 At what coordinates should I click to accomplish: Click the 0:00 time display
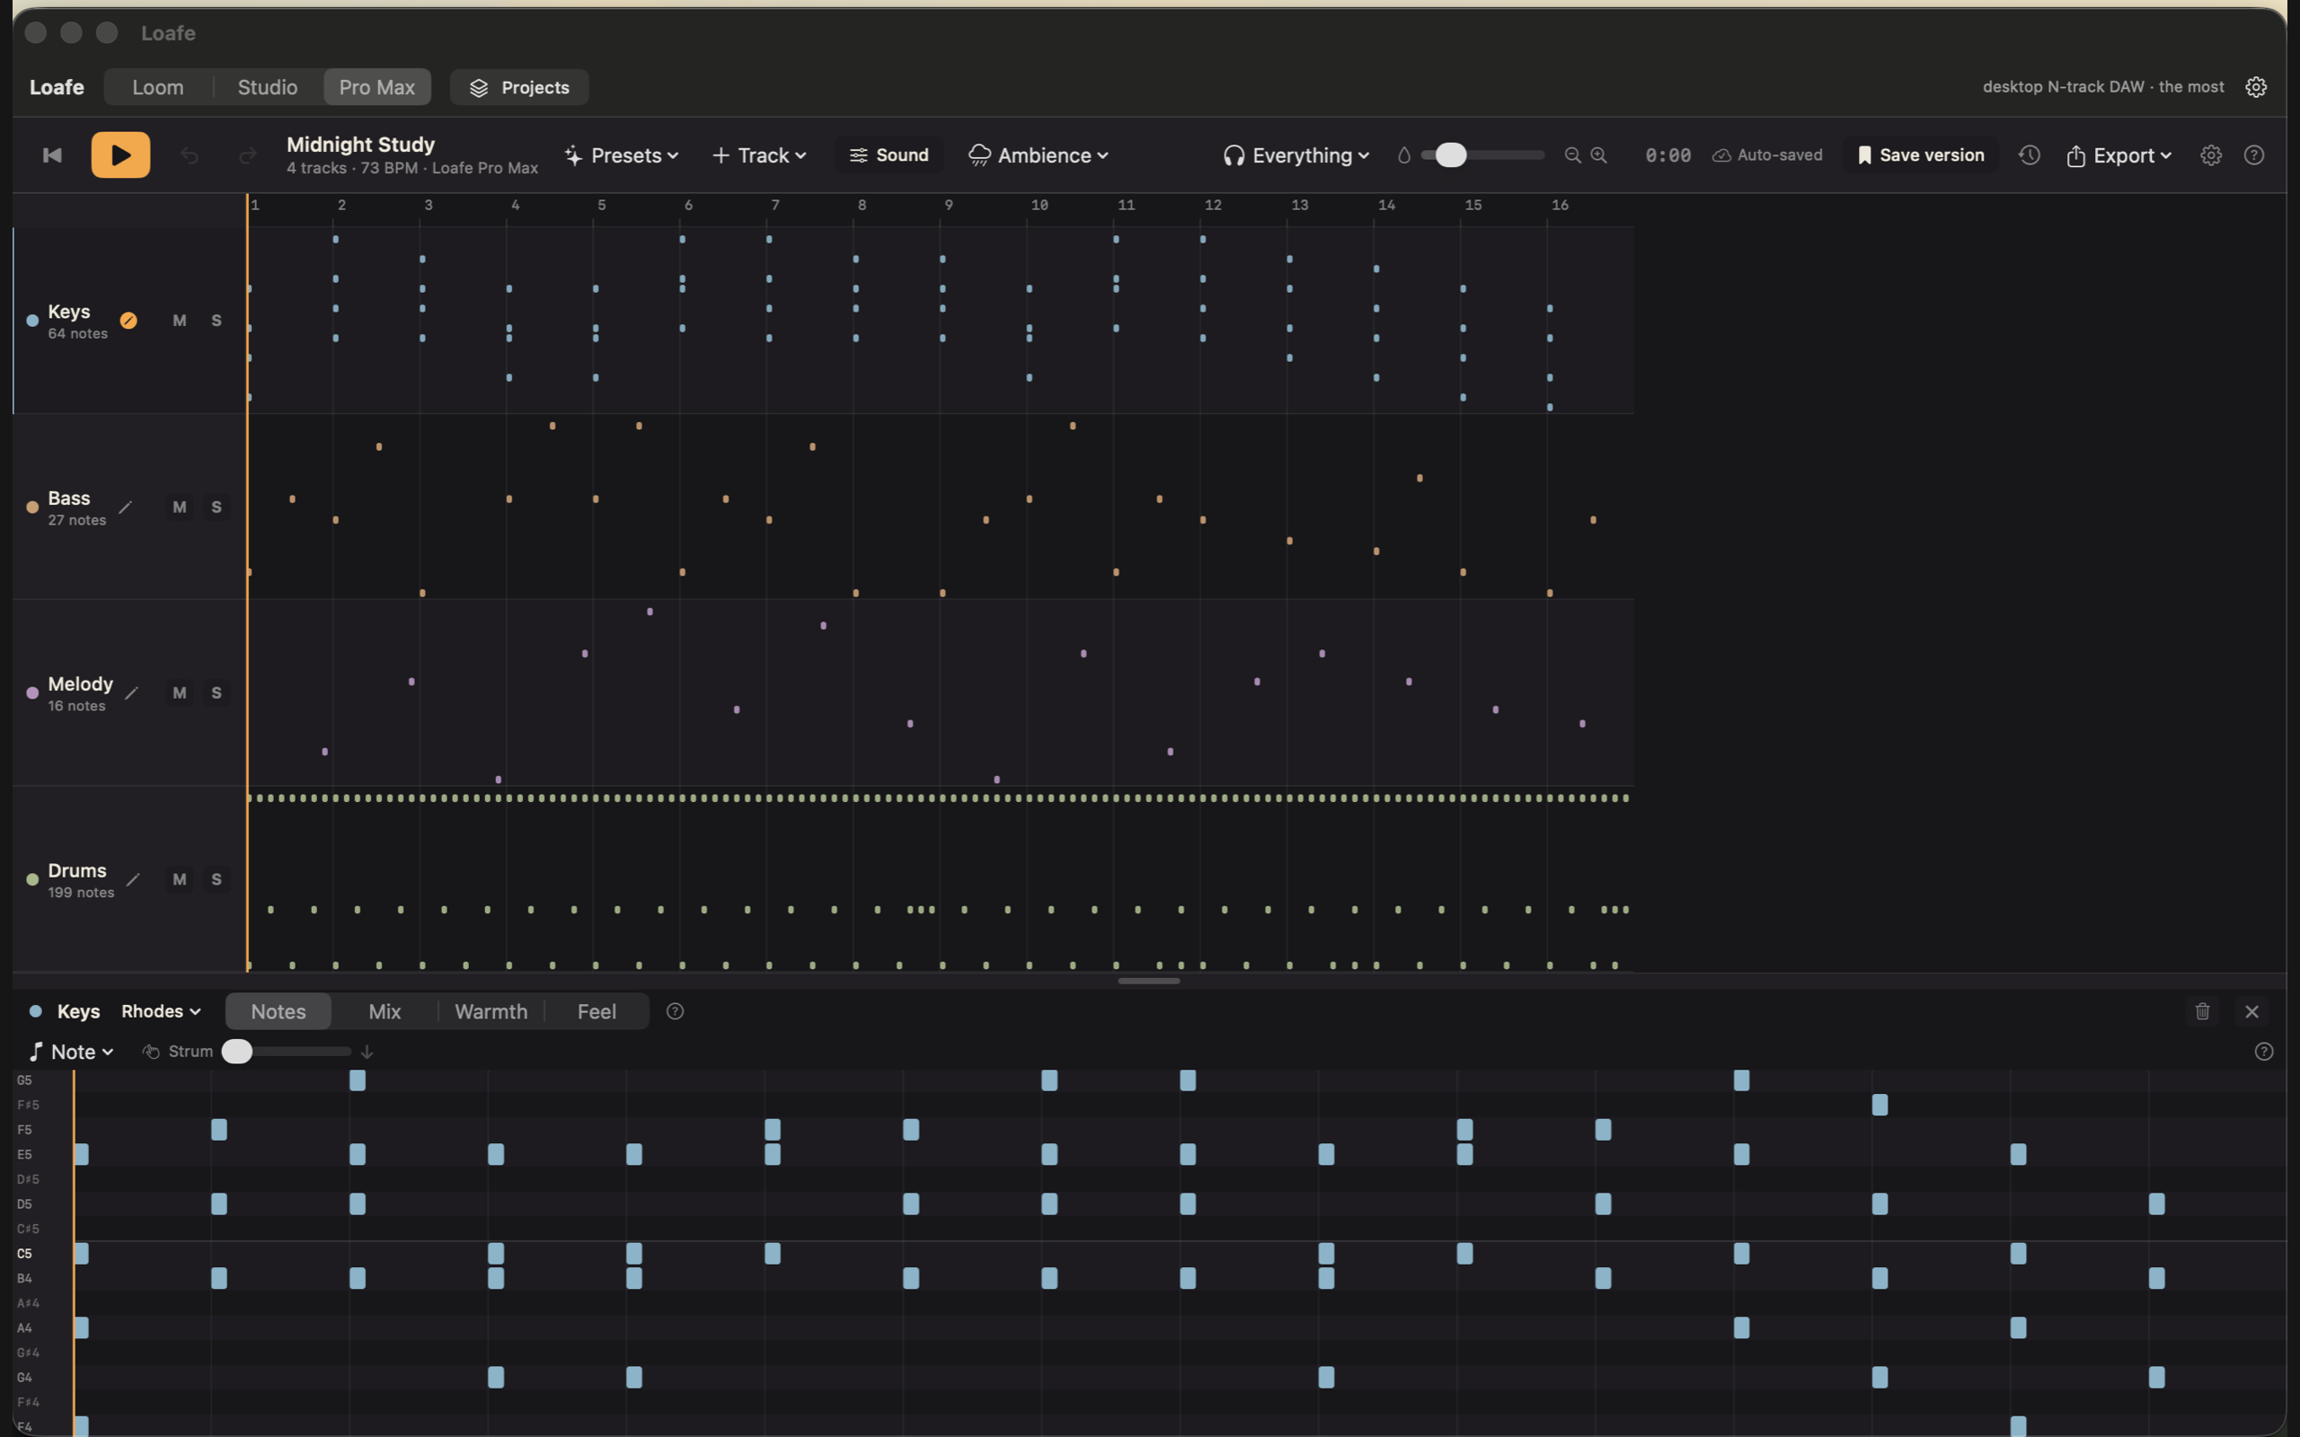1668,154
